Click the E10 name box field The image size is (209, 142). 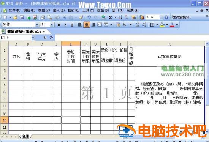[x=16, y=38]
